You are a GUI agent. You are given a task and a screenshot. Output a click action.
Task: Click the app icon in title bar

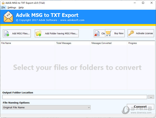point(3,3)
